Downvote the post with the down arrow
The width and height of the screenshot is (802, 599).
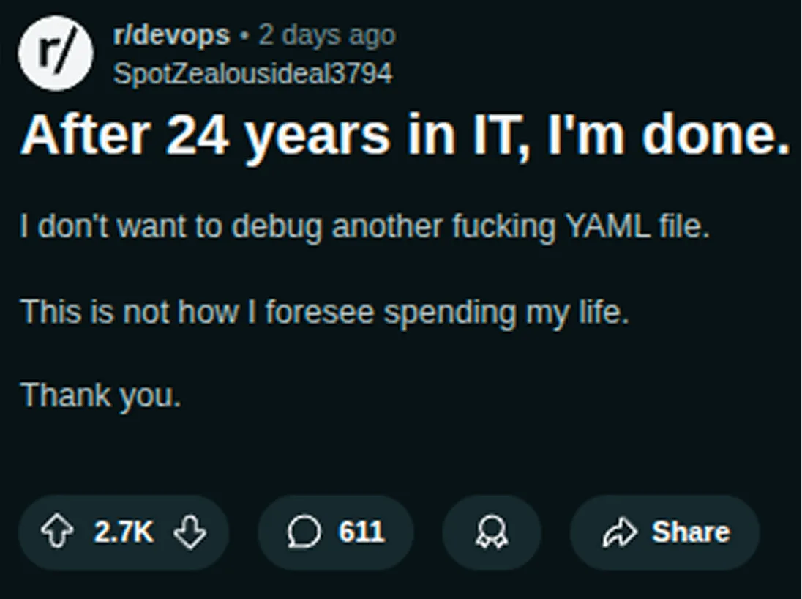pyautogui.click(x=189, y=532)
